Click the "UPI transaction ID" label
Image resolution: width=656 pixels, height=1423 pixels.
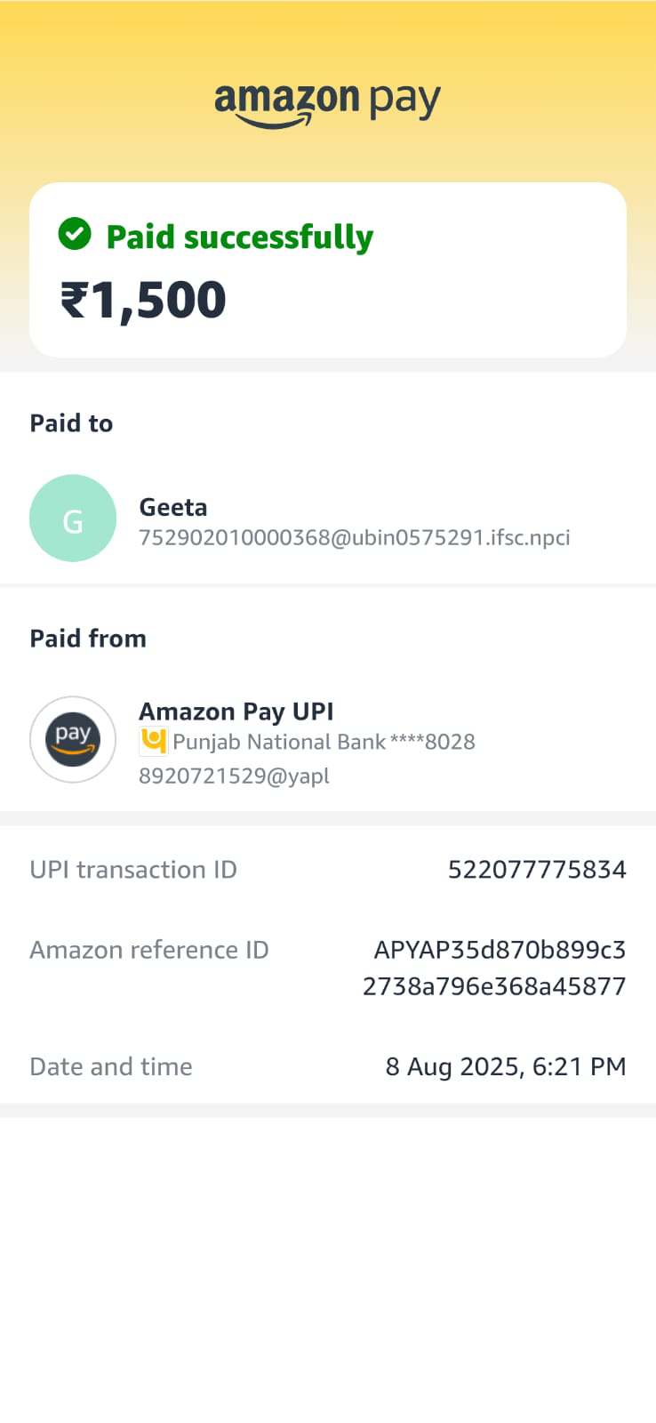click(x=133, y=870)
